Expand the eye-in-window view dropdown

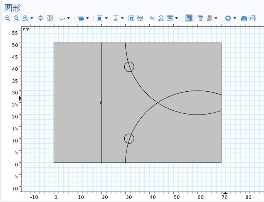pyautogui.click(x=177, y=18)
